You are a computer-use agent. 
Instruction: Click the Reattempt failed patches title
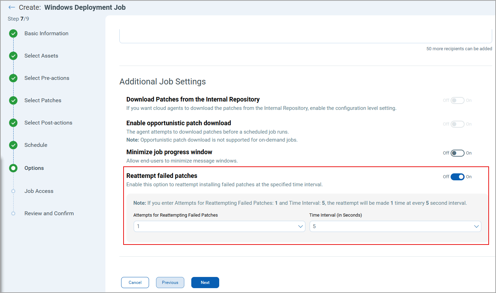click(162, 176)
